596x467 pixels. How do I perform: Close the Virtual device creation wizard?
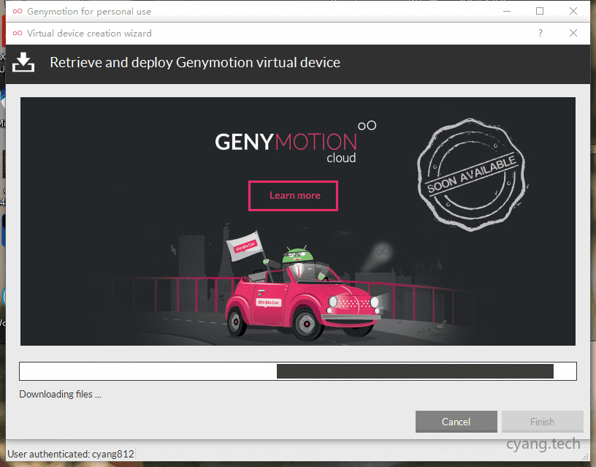pyautogui.click(x=573, y=34)
